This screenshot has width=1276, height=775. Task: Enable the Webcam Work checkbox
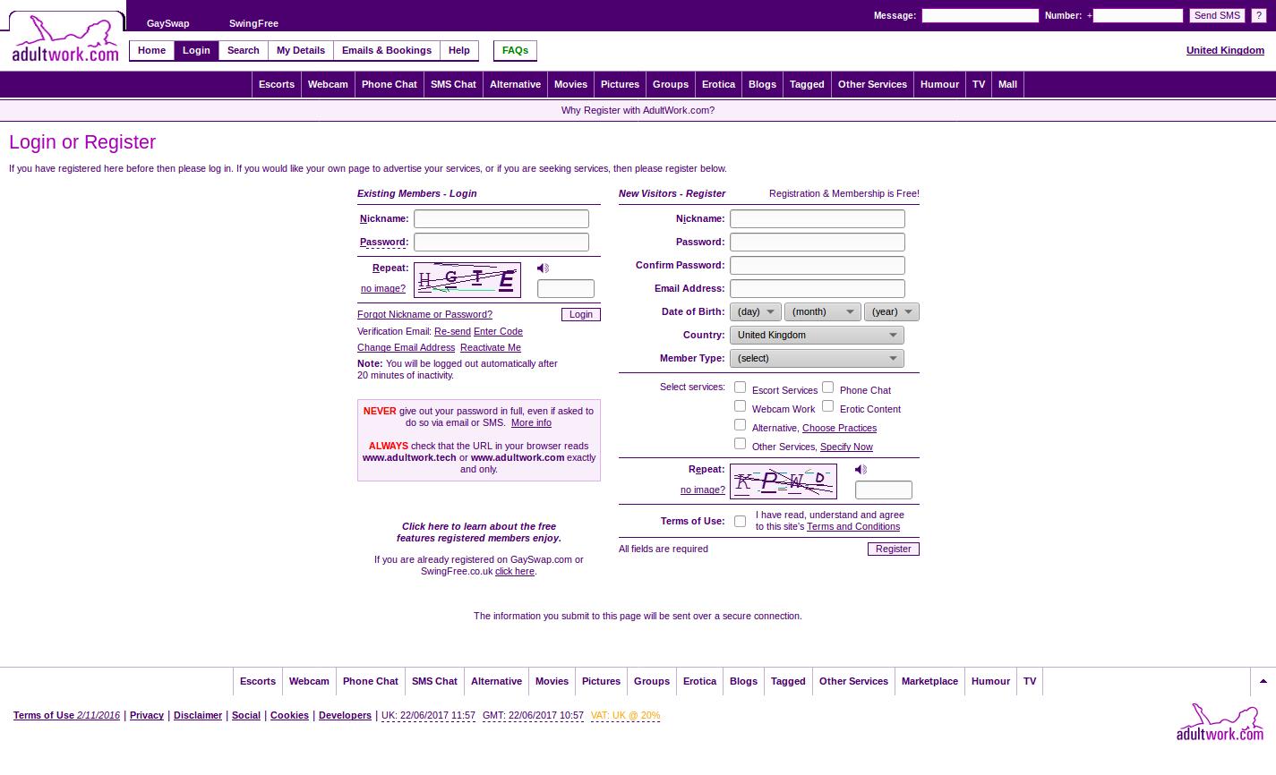[741, 406]
